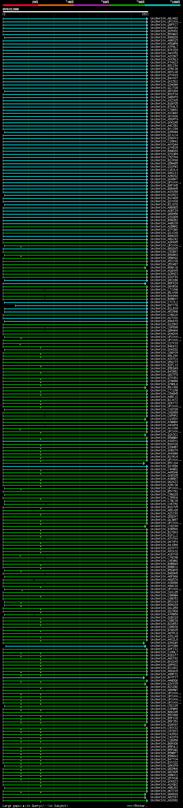The image size is (183, 808).
Task: Select the UniRef100_B0TFY7 label
Action: coord(164,677)
